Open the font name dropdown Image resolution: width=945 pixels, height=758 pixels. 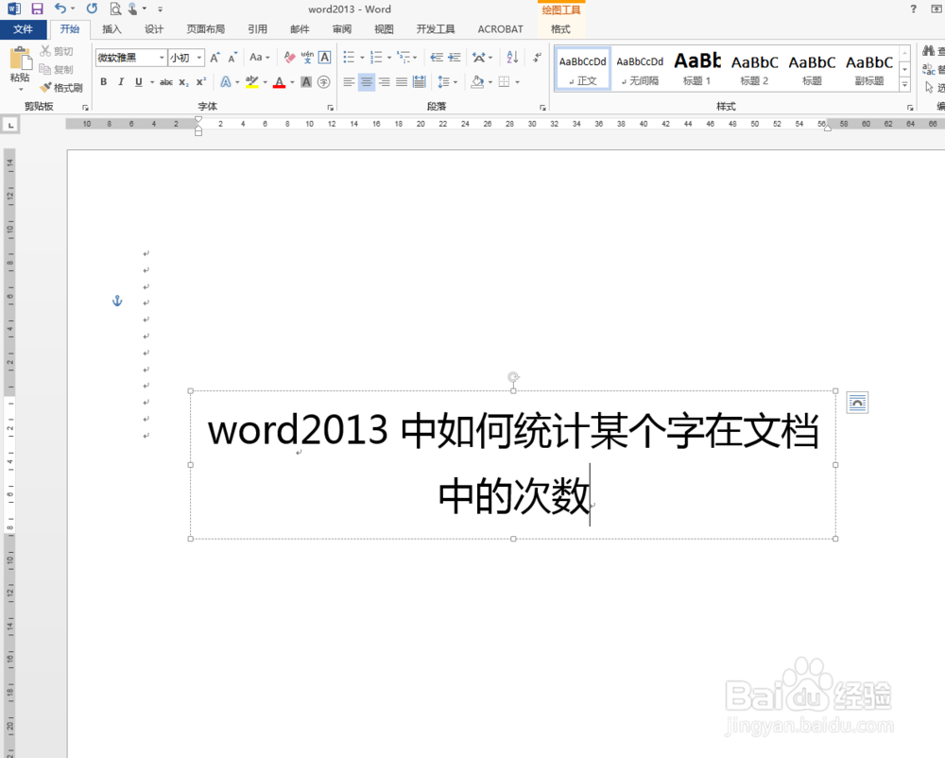(x=162, y=58)
